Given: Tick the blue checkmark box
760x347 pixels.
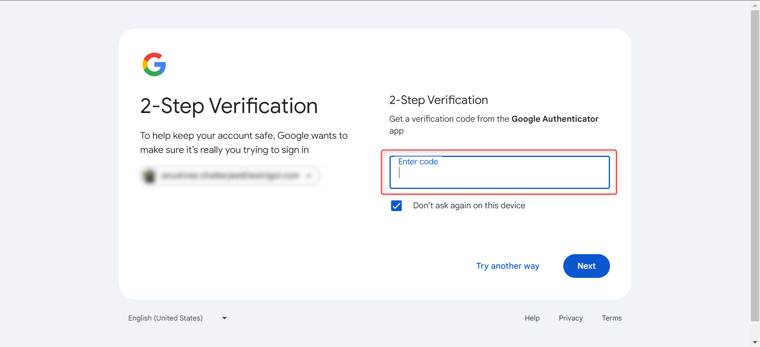Looking at the screenshot, I should 396,206.
